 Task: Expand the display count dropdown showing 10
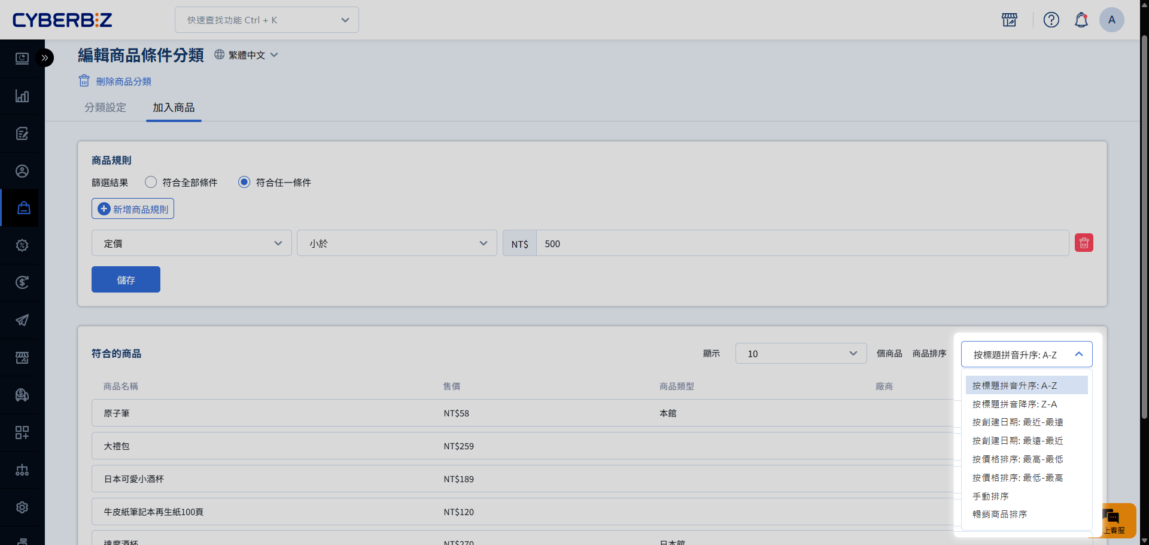tap(801, 354)
